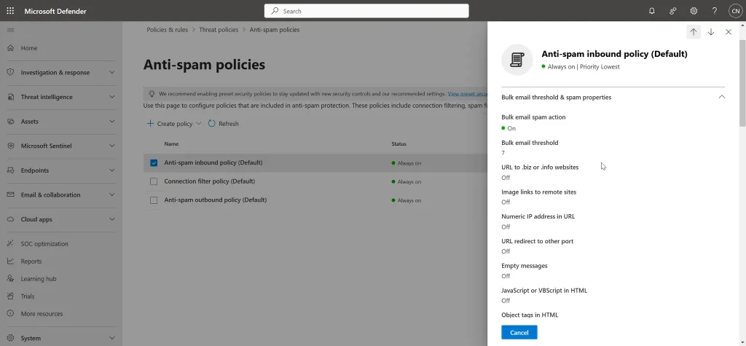Sort by Status column header
This screenshot has height=346, width=746.
point(398,143)
